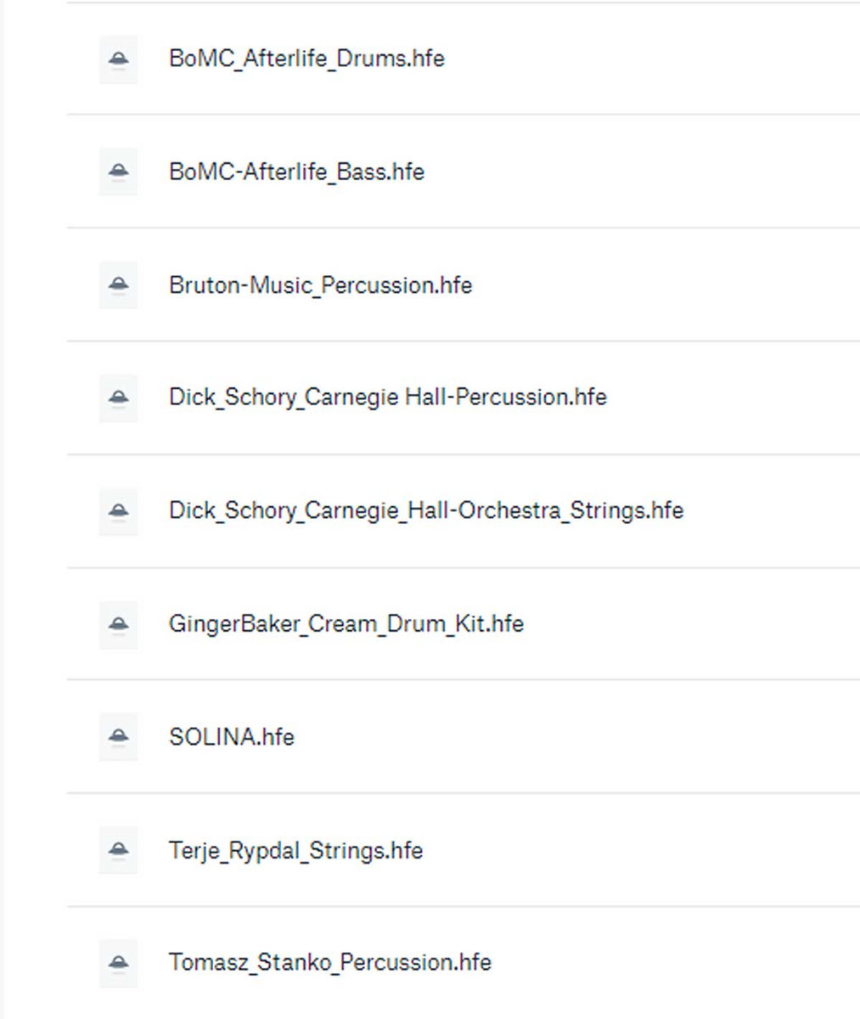Click the Bruton-Music_Percussion.hfe file name
The width and height of the screenshot is (860, 1019).
click(320, 284)
